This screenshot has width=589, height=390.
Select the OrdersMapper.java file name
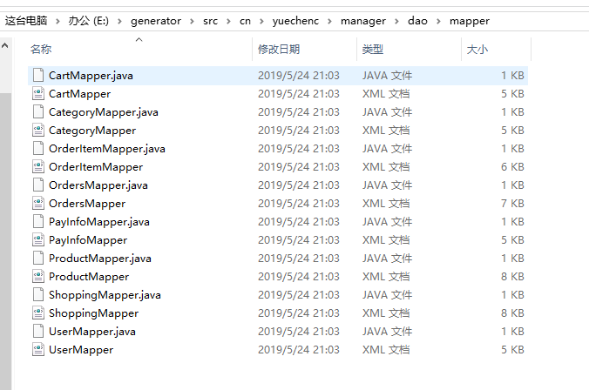coord(98,185)
